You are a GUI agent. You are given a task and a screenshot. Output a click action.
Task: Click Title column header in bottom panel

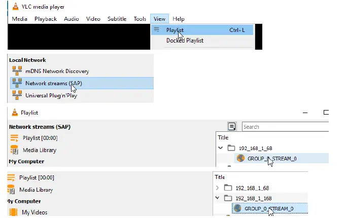(220, 177)
